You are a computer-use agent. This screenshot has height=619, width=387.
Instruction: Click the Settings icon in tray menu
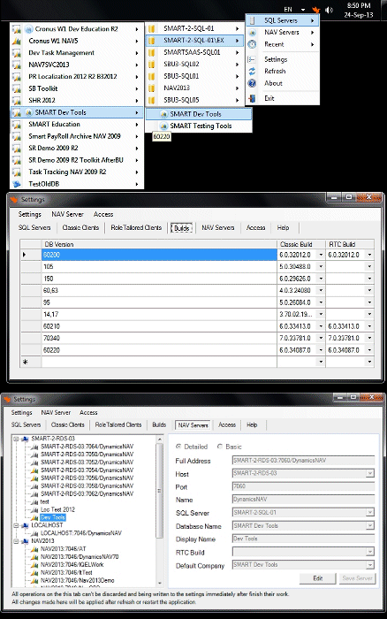point(252,59)
